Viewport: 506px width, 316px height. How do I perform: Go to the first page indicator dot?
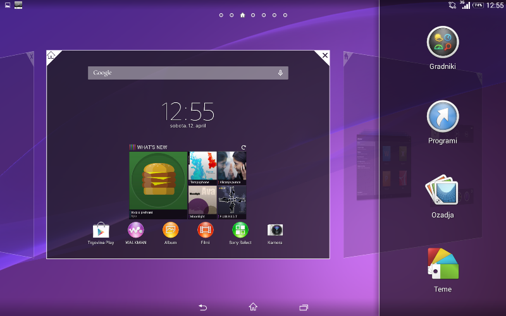[x=221, y=15]
